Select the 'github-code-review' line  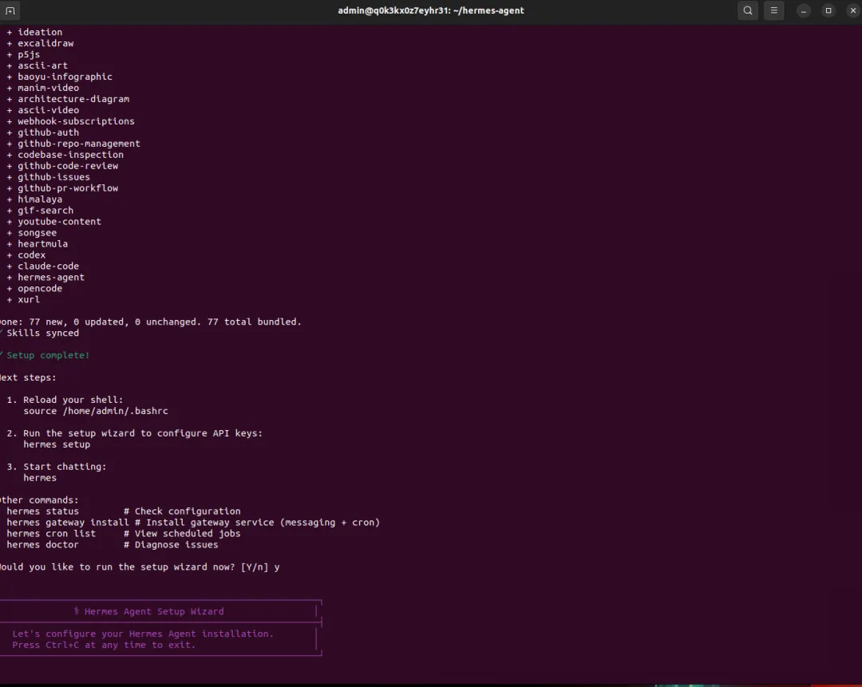tap(62, 165)
